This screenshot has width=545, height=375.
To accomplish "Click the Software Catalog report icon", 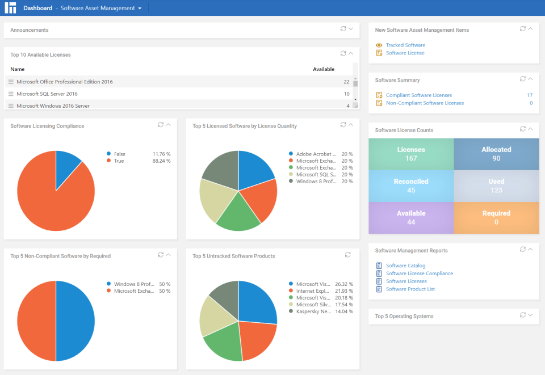I will [379, 266].
